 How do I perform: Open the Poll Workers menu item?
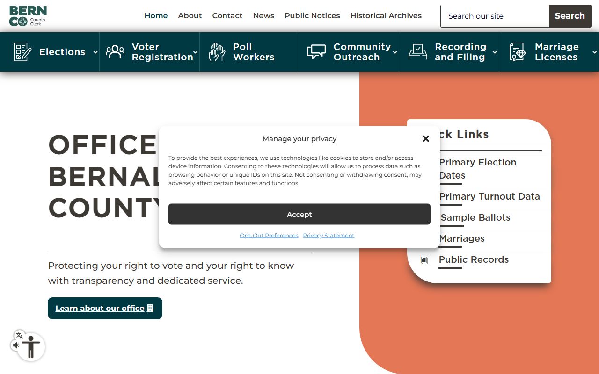coord(249,52)
